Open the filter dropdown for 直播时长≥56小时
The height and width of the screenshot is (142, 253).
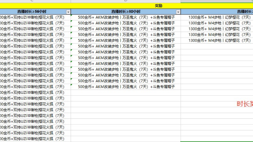[x=68, y=12]
